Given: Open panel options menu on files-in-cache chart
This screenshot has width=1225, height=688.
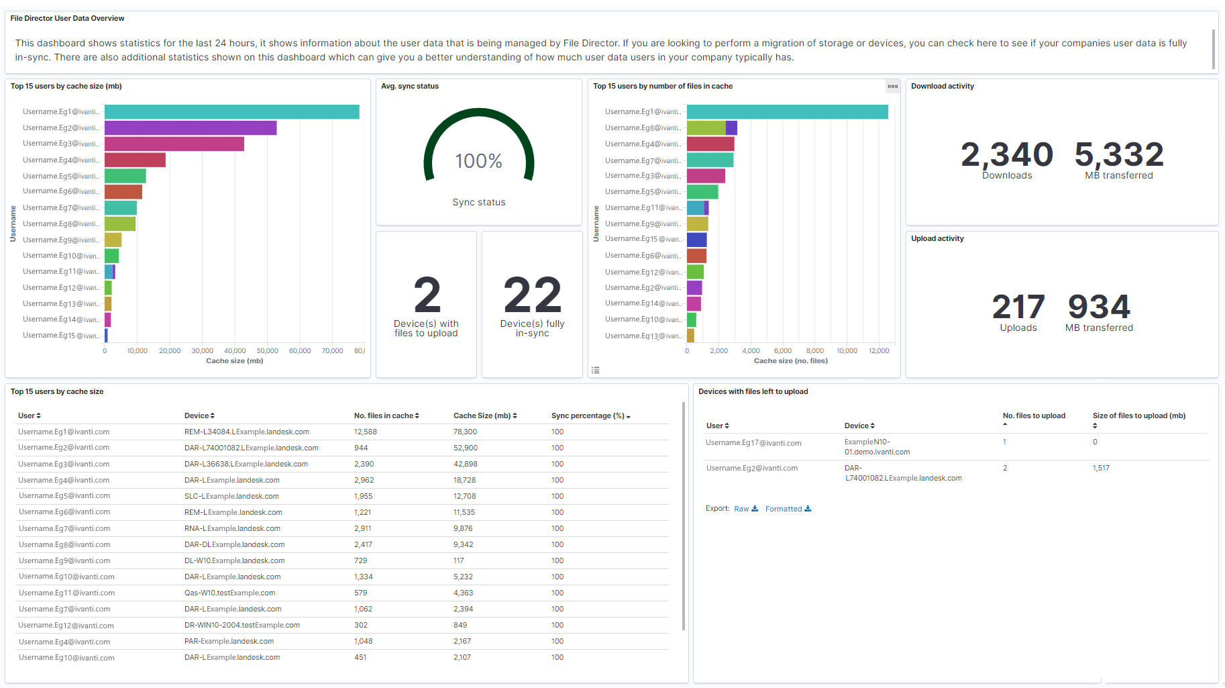Looking at the screenshot, I should [892, 86].
